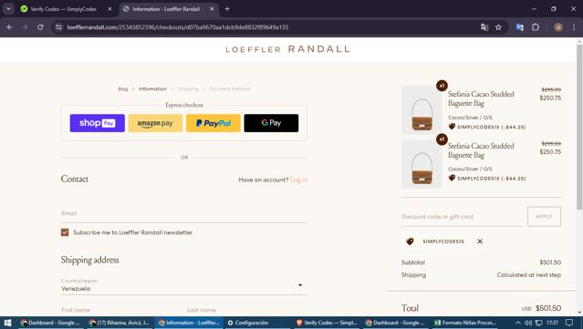Translate this page icon in address bar
583x329 pixels.
(484, 27)
